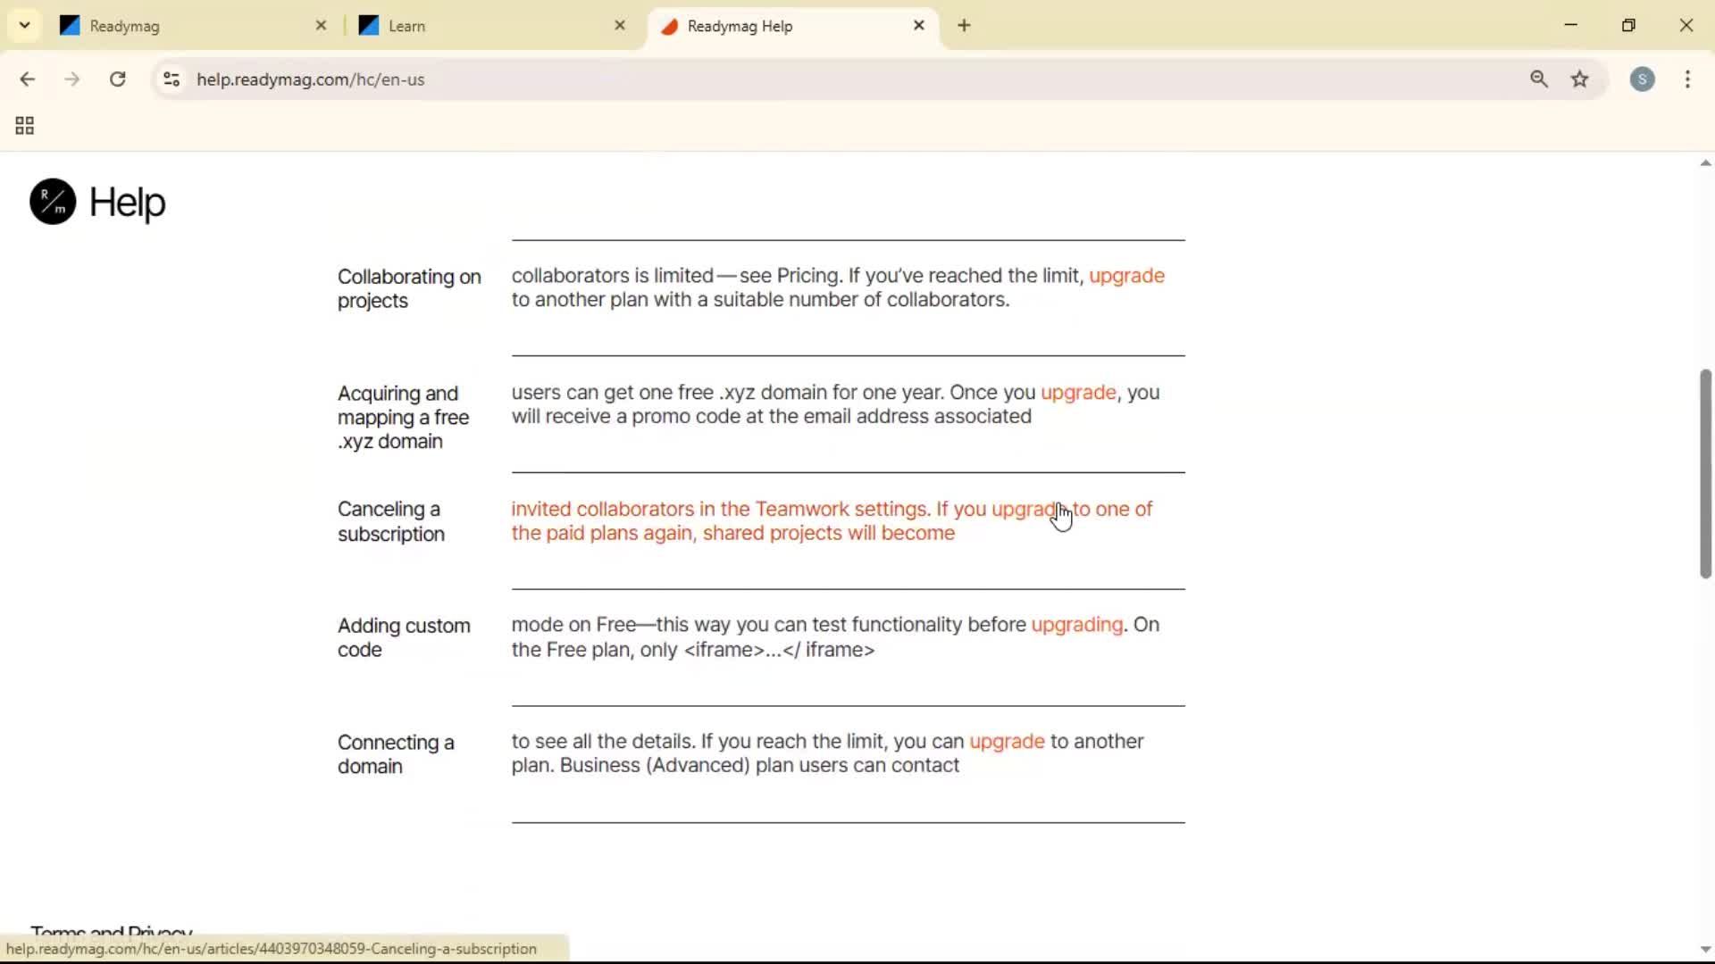Open site permissions icon beside the URL

[x=171, y=79]
